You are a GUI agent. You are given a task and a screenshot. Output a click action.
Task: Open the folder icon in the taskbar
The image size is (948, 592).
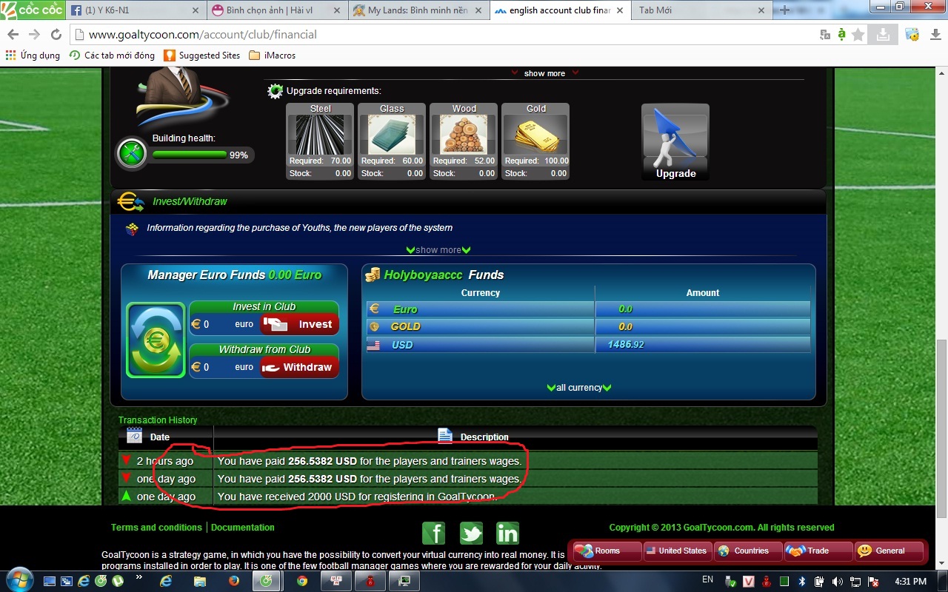(x=200, y=581)
